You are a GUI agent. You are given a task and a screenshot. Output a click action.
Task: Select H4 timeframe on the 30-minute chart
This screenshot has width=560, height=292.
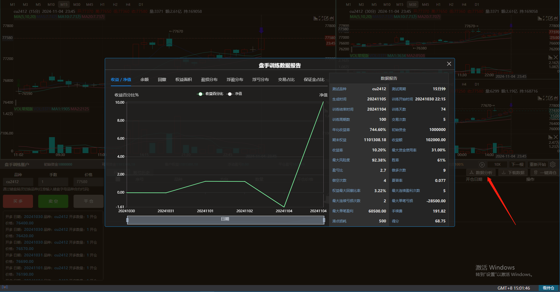[464, 4]
